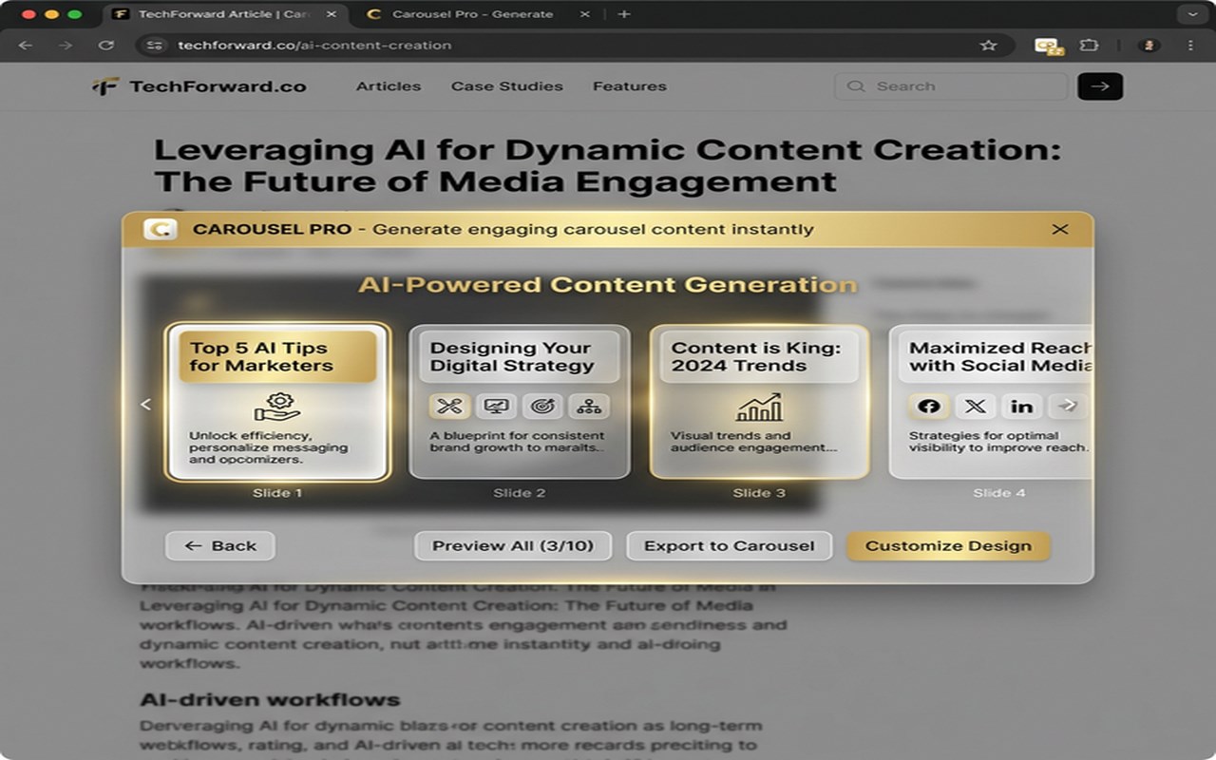Click the profile avatar in the browser toolbar

[x=1149, y=46]
